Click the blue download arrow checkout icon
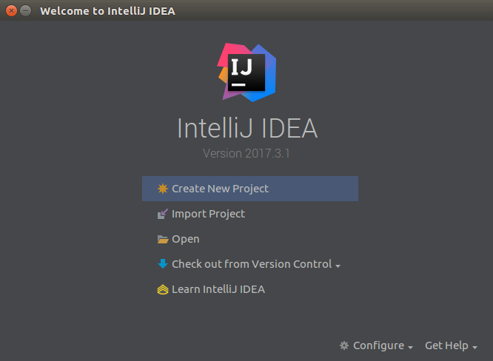 click(x=163, y=263)
